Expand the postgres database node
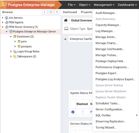 (15, 46)
